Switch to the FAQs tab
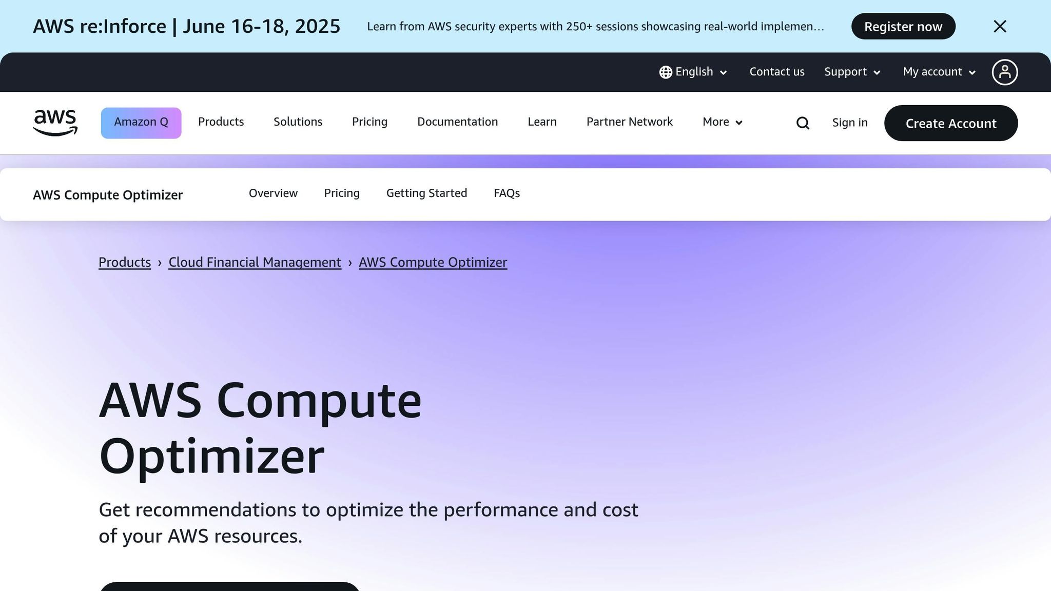Screen dimensions: 1051x591 [507, 193]
